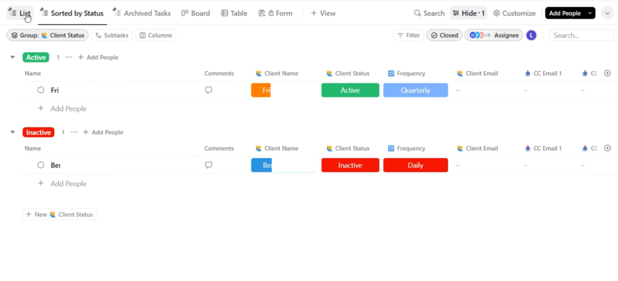Image resolution: width=618 pixels, height=281 pixels.
Task: Open the Inactive group ellipsis menu
Action: click(x=74, y=132)
